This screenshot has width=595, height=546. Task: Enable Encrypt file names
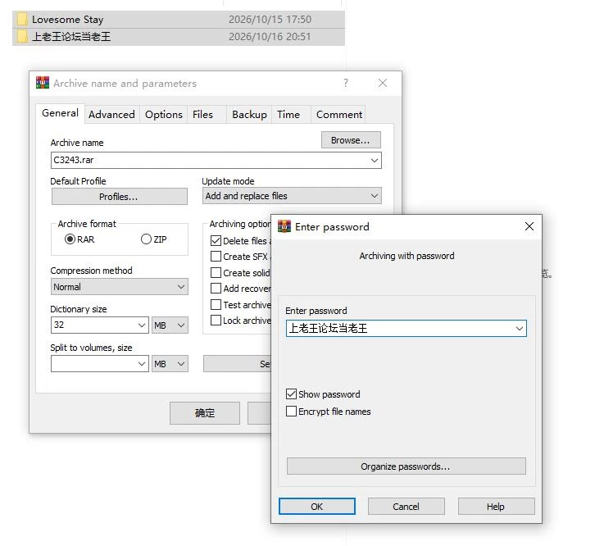291,412
